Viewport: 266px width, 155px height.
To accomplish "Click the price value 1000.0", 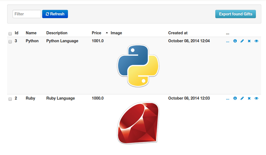I will [x=98, y=98].
